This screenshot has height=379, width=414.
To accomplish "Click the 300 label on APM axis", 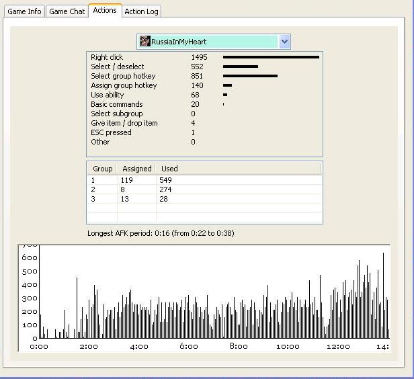I will [x=30, y=298].
